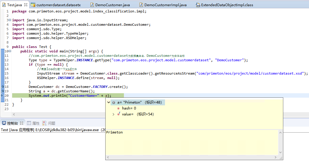Collapse the main method fold marker
This screenshot has height=161, width=309.
pyautogui.click(x=10, y=51)
